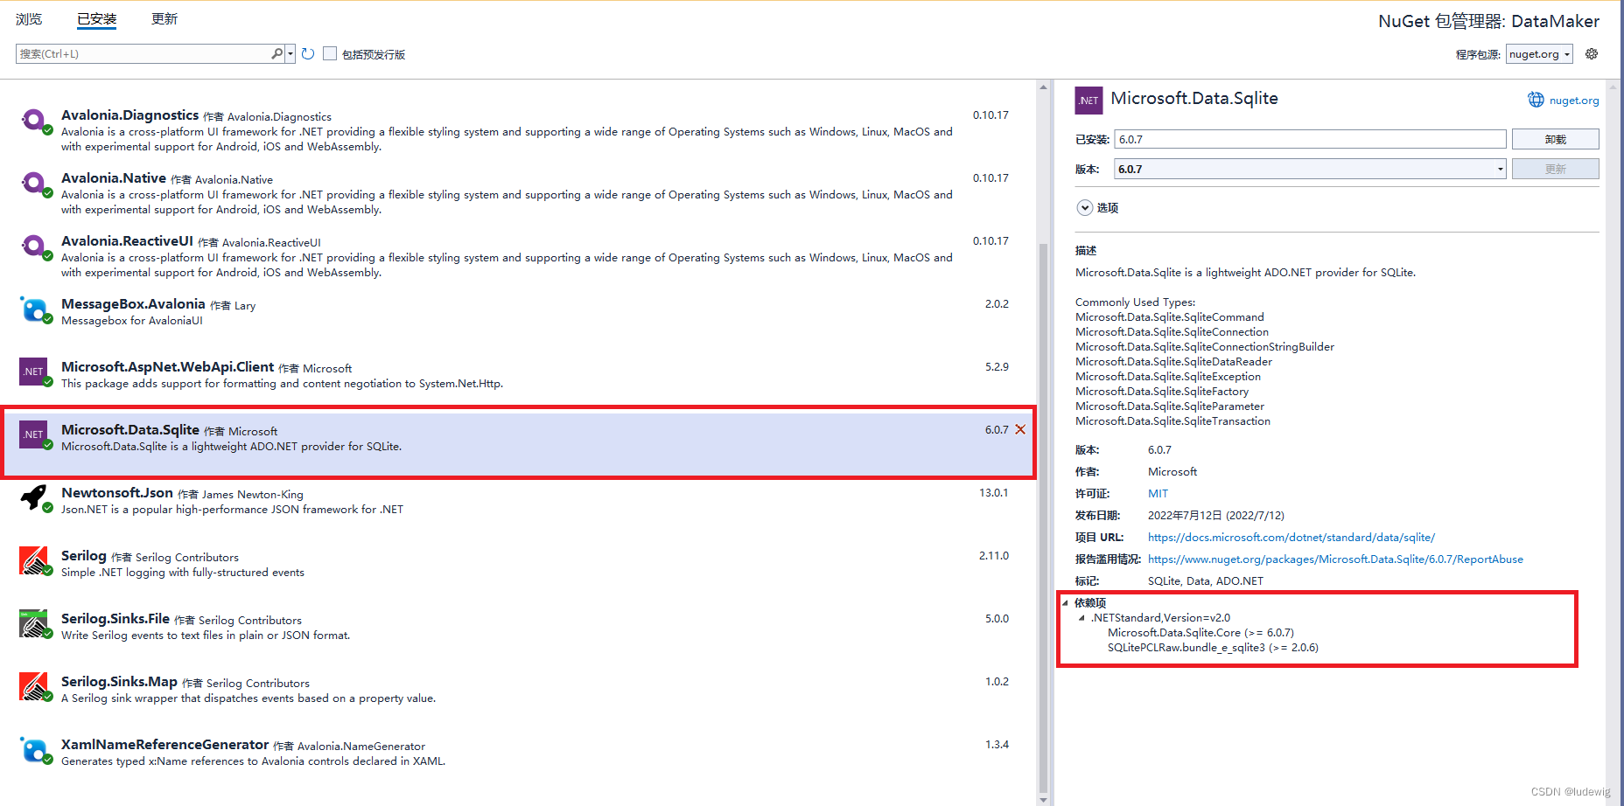
Task: Select the Serilog.Sinks.File package title
Action: click(115, 619)
